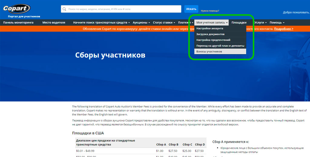Click the Сборы участников page heading

[x=110, y=55]
